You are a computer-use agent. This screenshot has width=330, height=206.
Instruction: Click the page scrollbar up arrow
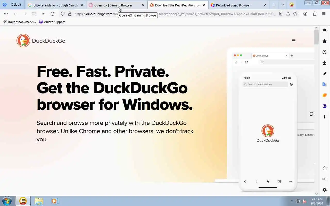click(317, 28)
